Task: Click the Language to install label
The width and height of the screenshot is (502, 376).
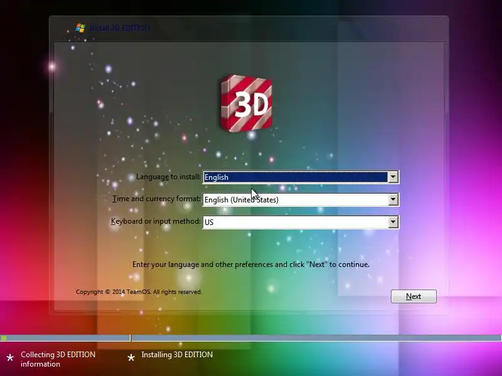Action: (x=168, y=177)
